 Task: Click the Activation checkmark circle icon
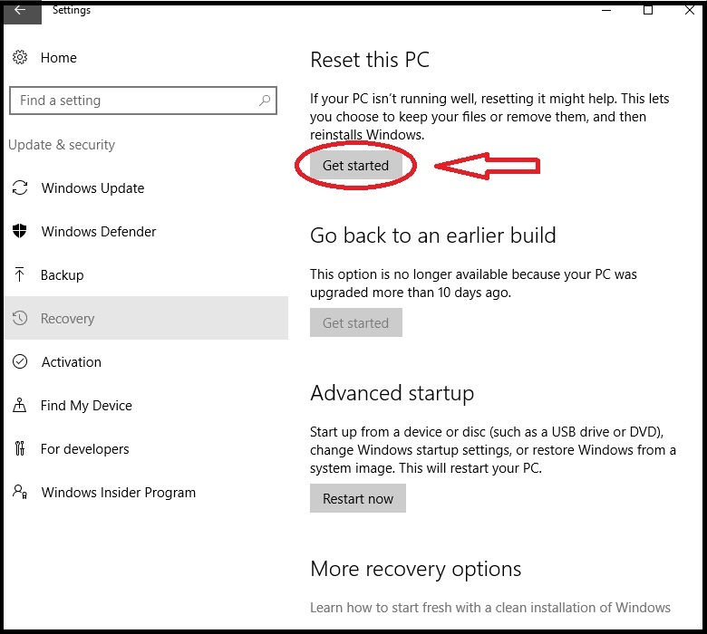coord(20,362)
